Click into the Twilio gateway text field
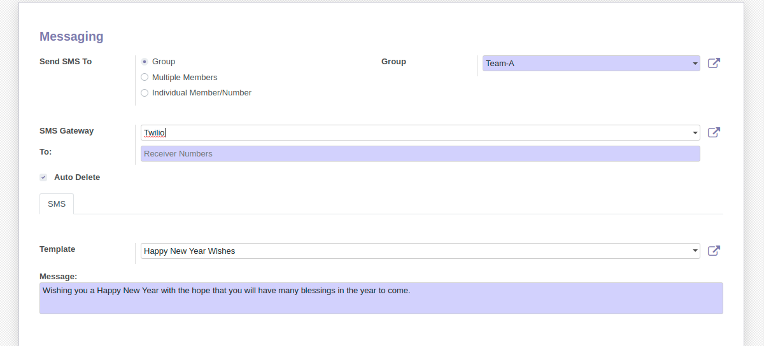 pos(414,133)
